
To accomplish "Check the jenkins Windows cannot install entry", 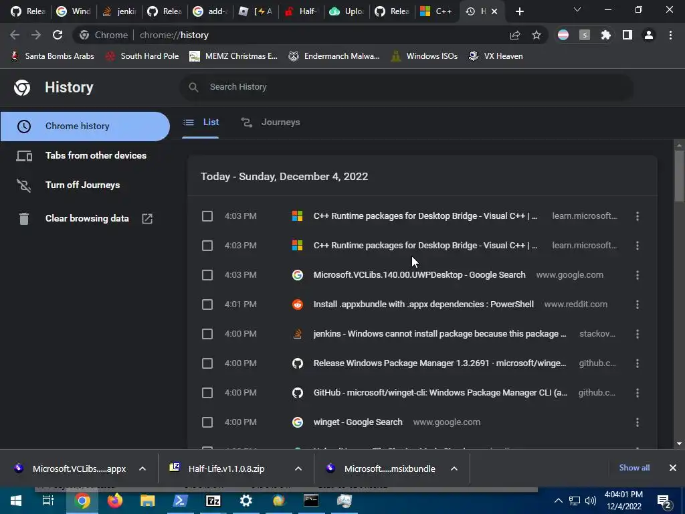I will (207, 334).
